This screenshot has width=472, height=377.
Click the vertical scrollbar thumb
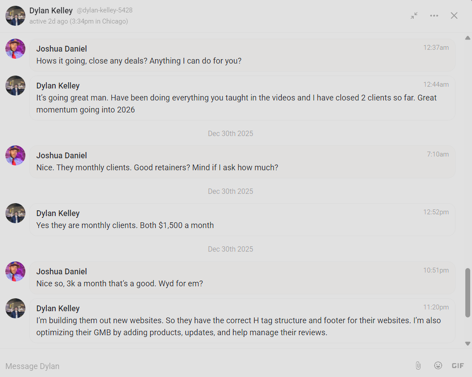[468, 292]
